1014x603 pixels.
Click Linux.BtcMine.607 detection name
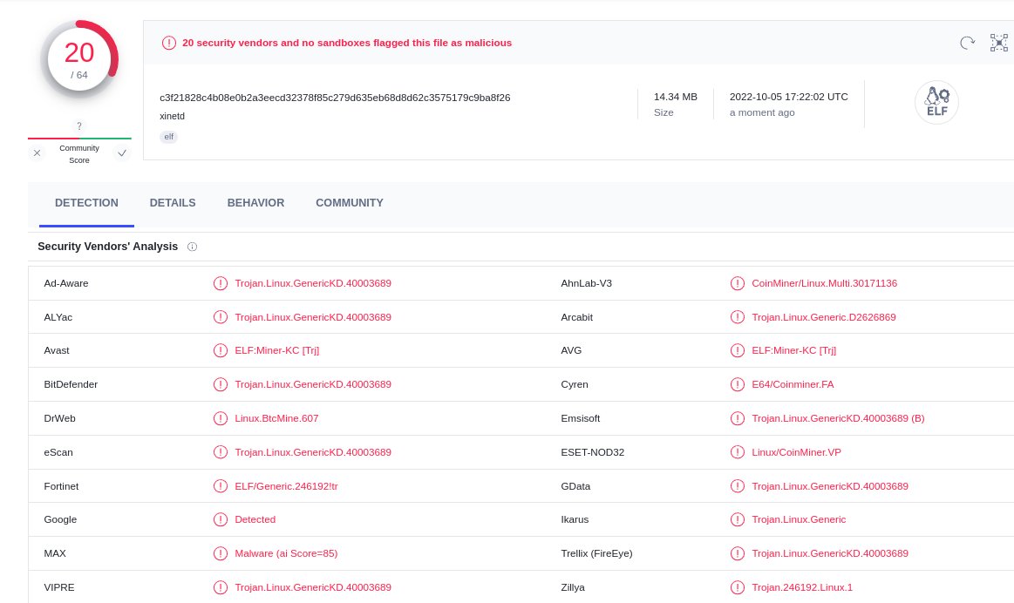pyautogui.click(x=276, y=418)
